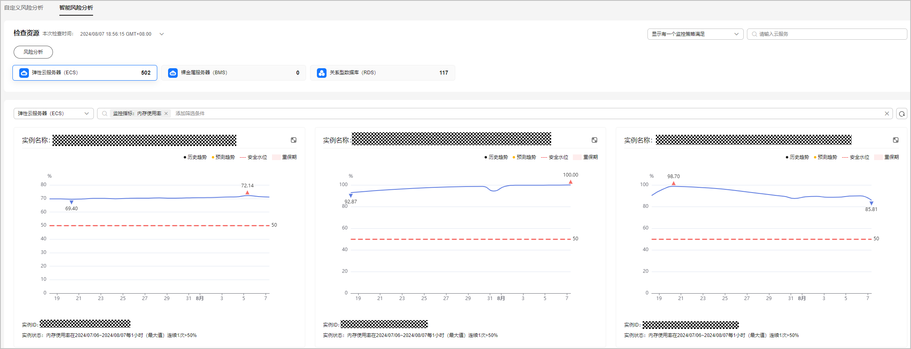The height and width of the screenshot is (349, 911).
Task: Select the 弹性云服务器 (ECS) resource card
Action: 85,73
